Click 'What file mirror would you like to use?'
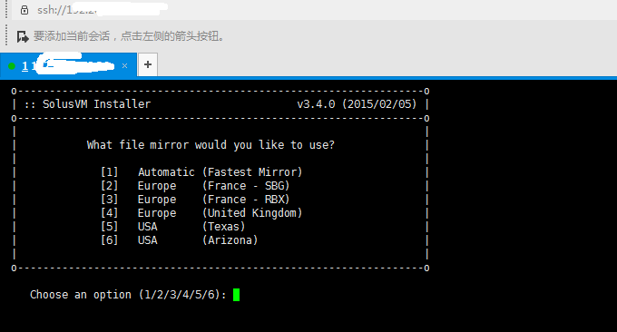617x332 pixels. pos(211,145)
